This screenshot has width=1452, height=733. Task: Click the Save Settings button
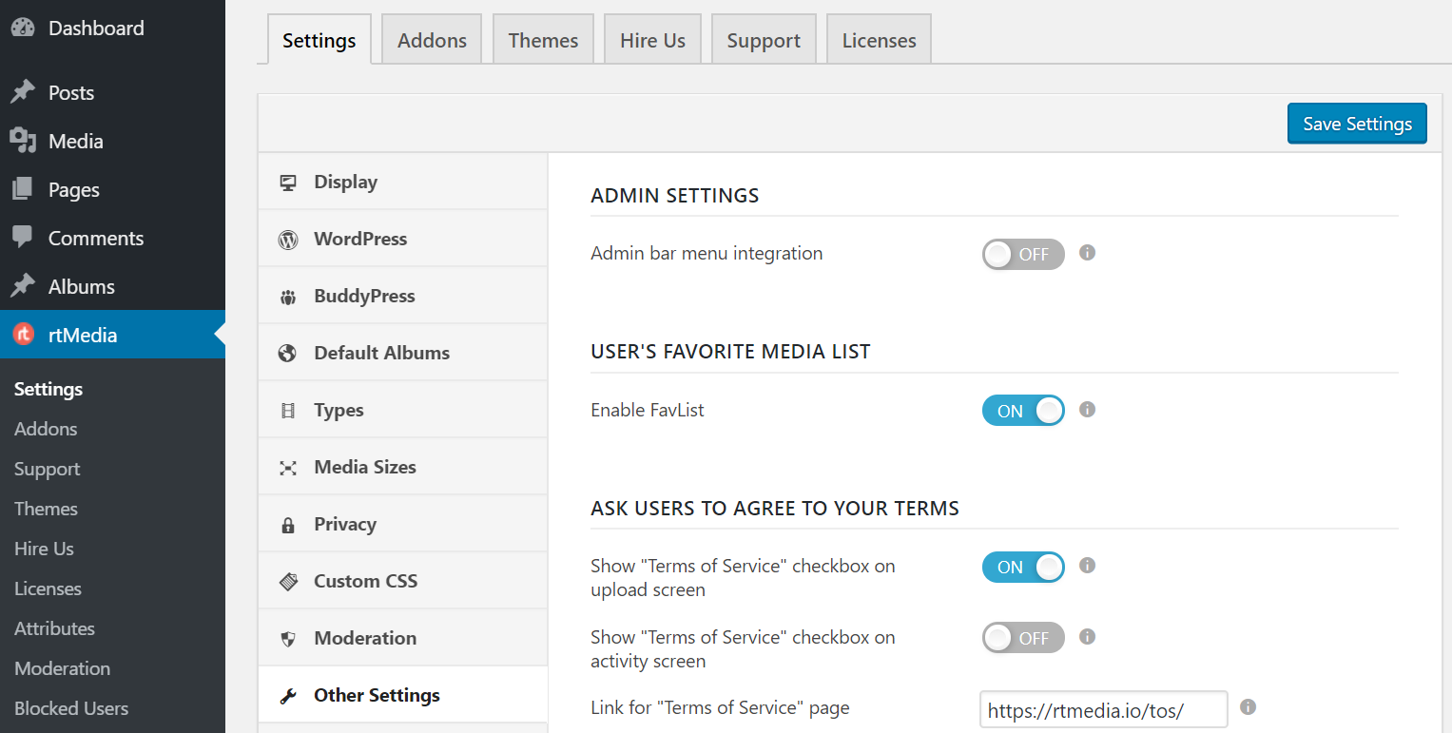click(x=1357, y=124)
